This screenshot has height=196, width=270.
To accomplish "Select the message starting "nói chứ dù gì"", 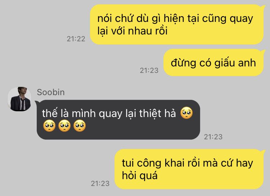I will 177,24.
